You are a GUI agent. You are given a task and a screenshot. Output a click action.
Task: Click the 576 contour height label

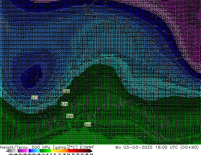point(64,104)
